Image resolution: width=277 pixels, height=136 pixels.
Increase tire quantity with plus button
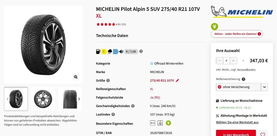point(233,61)
